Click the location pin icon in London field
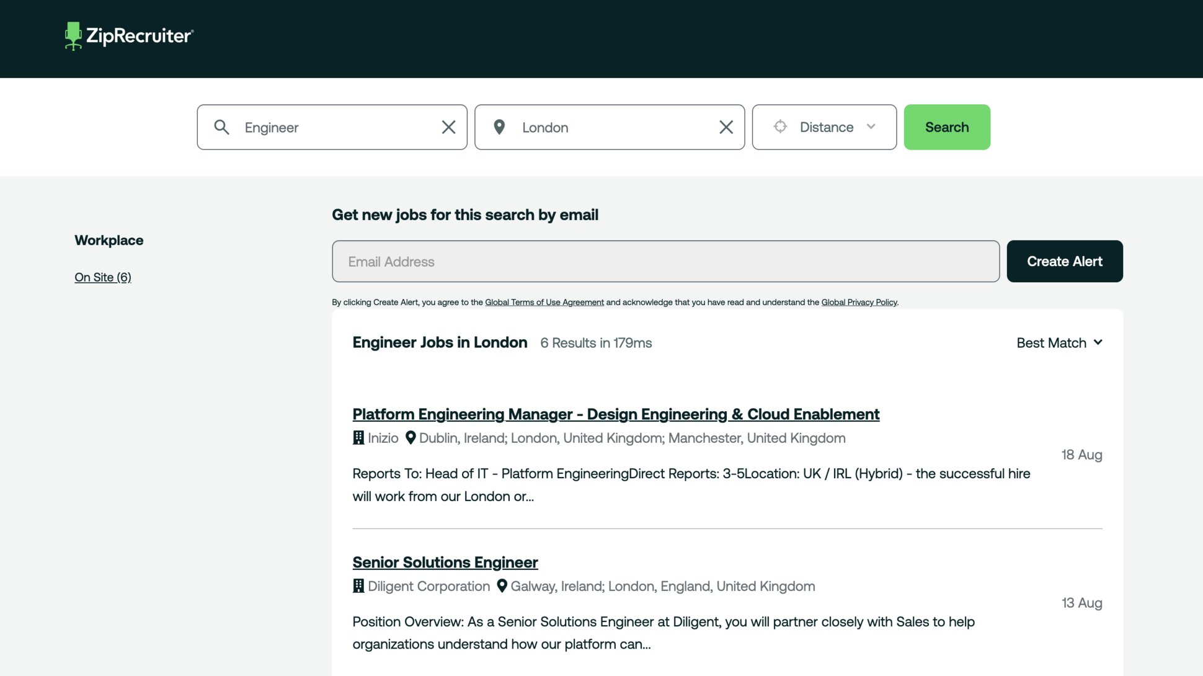Viewport: 1203px width, 676px height. (499, 127)
